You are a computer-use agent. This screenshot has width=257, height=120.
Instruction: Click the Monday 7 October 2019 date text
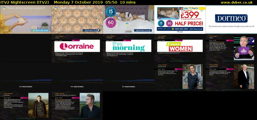(x=78, y=3)
